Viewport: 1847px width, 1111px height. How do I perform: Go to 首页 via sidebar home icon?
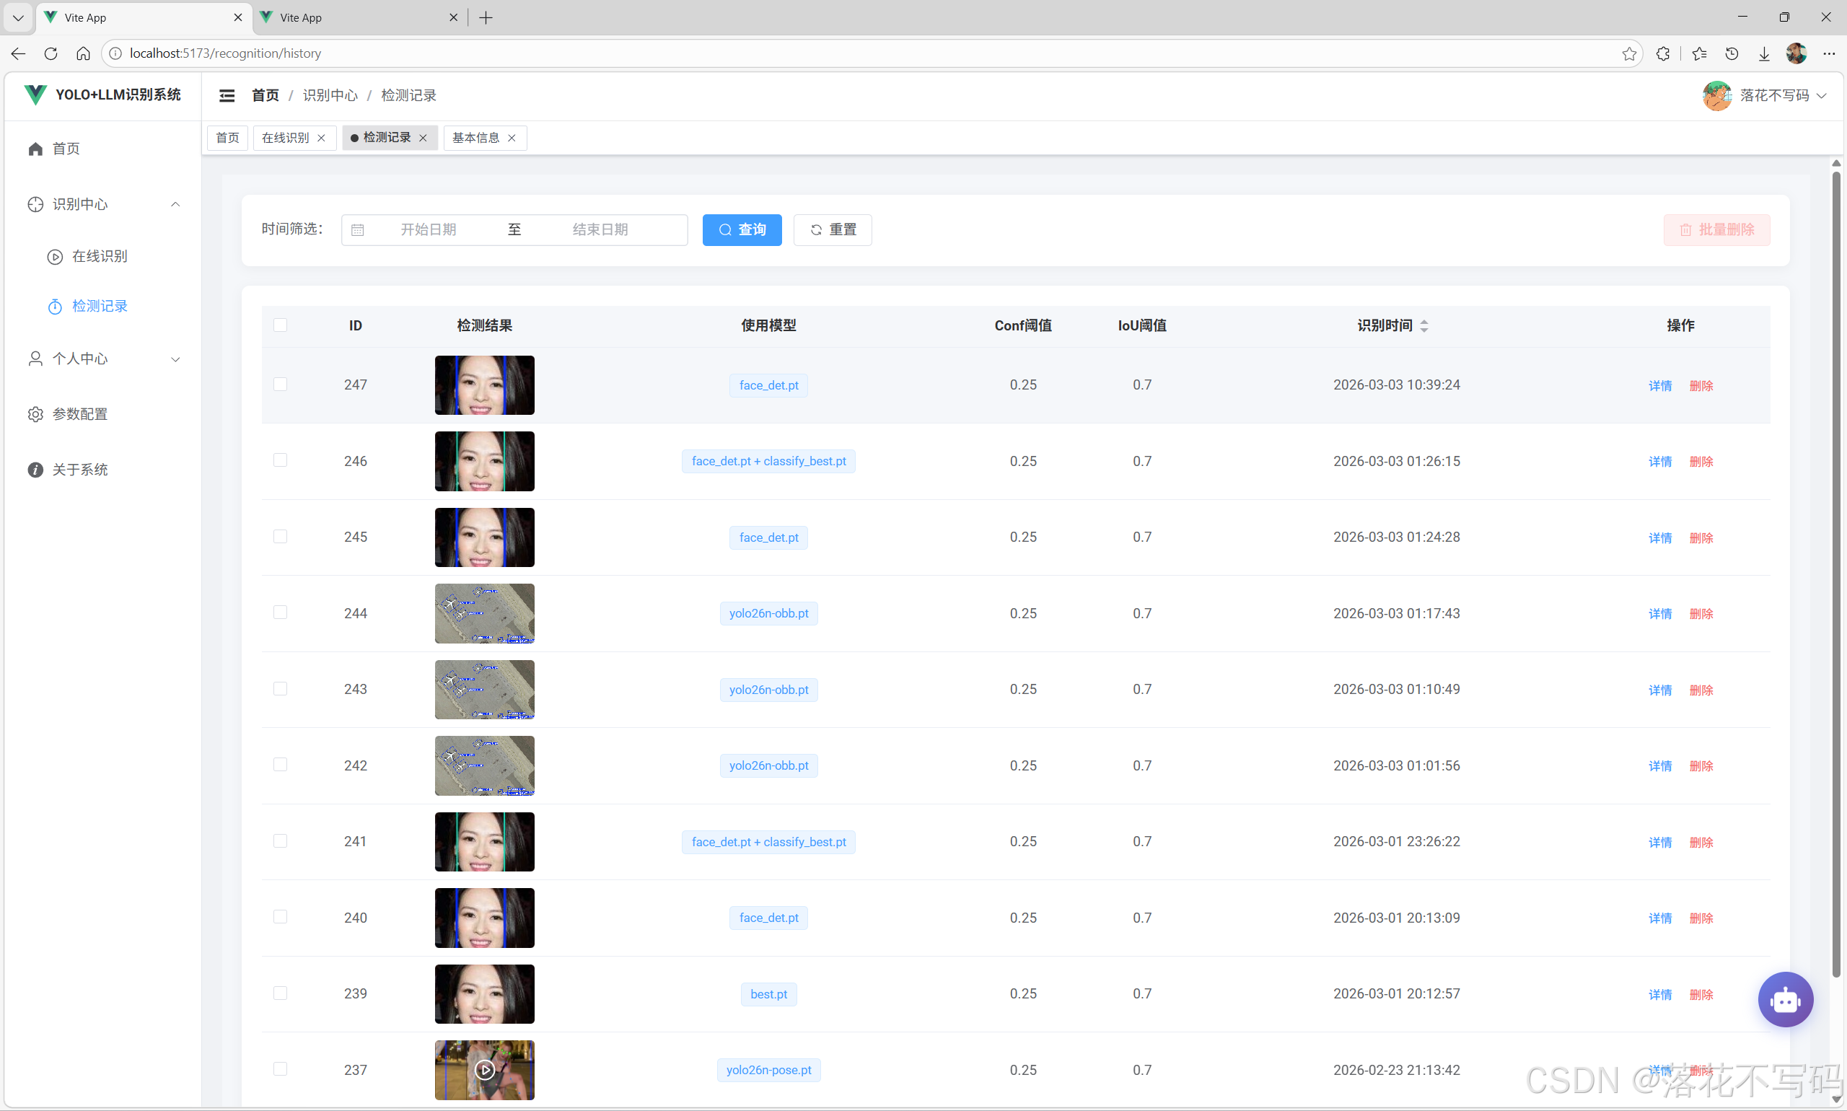pos(35,148)
